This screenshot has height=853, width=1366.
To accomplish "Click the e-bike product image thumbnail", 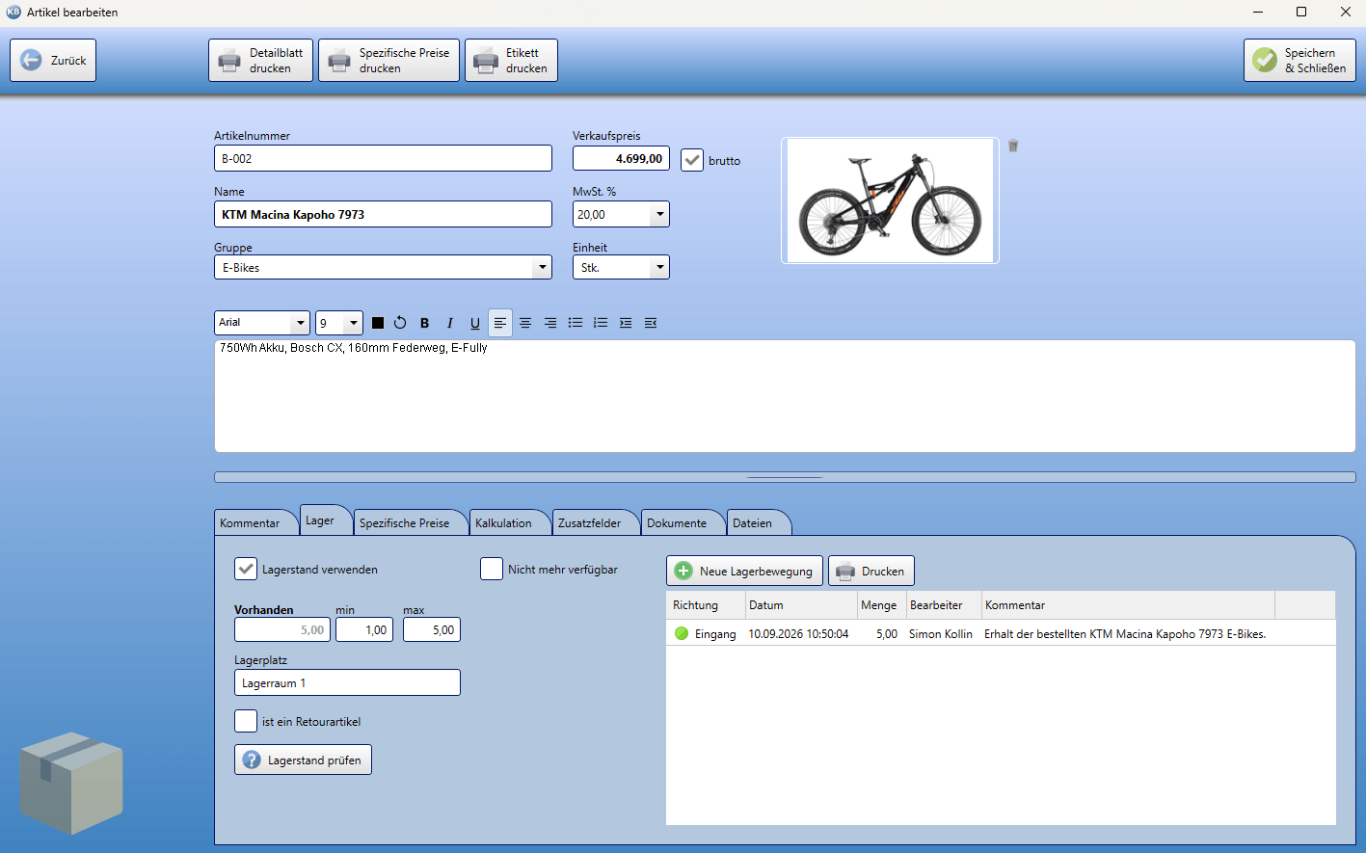I will [x=890, y=200].
